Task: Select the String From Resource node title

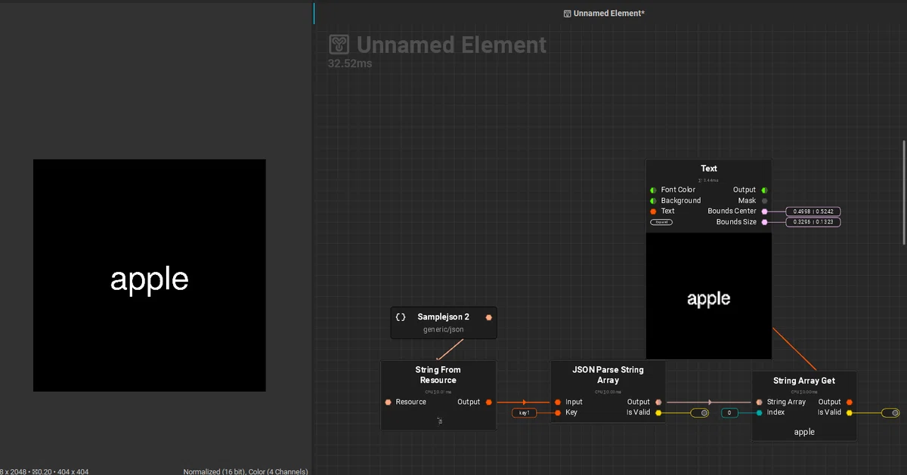Action: [438, 375]
